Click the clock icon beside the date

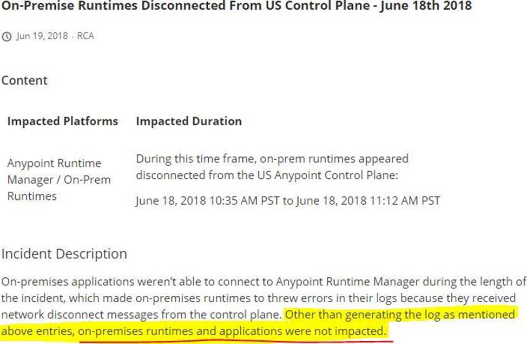[6, 36]
